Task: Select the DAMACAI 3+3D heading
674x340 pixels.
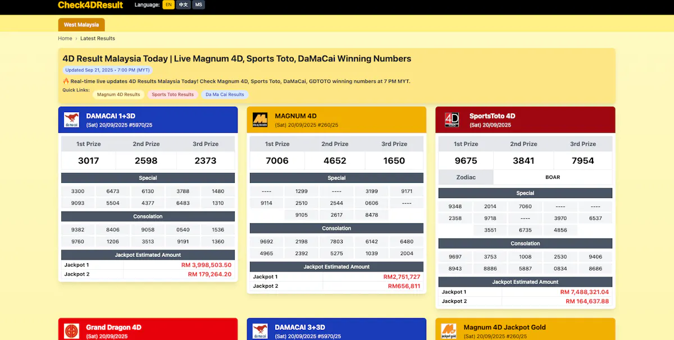Action: coord(300,328)
